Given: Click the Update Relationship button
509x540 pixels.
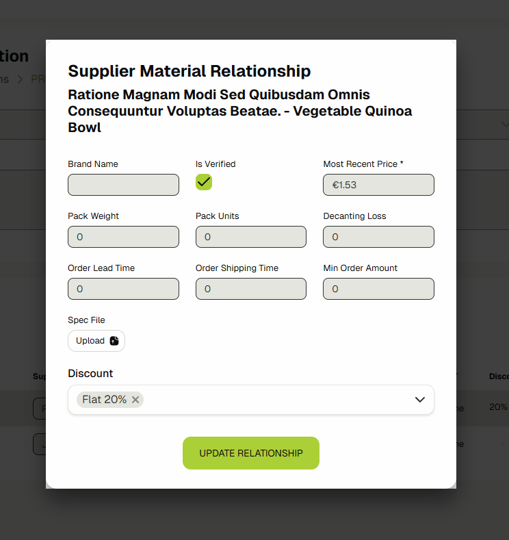Looking at the screenshot, I should point(251,453).
